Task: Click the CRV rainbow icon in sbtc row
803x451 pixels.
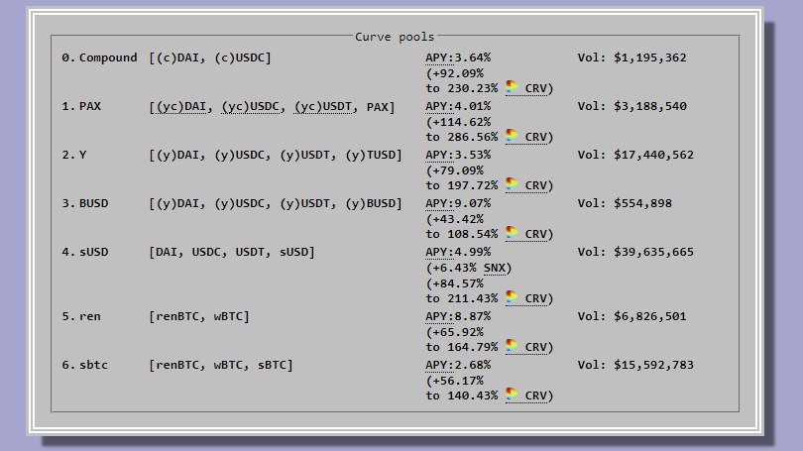Action: pos(512,395)
